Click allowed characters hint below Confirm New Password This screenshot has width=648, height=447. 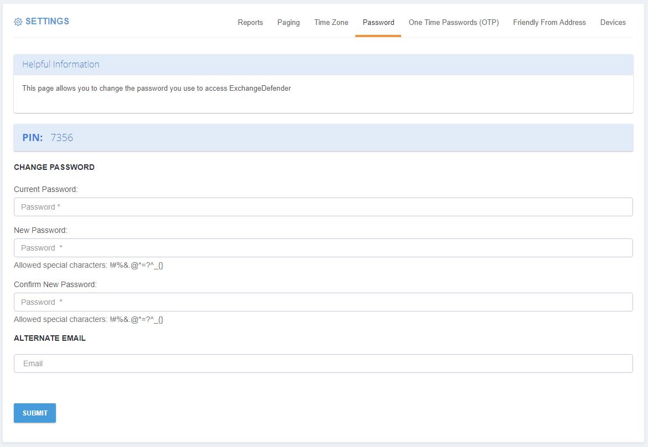(x=89, y=319)
